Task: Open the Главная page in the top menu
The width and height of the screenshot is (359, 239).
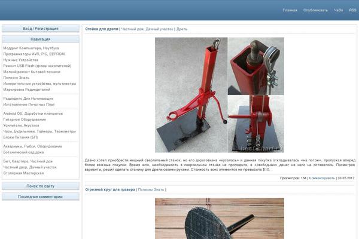Action: pyautogui.click(x=290, y=10)
